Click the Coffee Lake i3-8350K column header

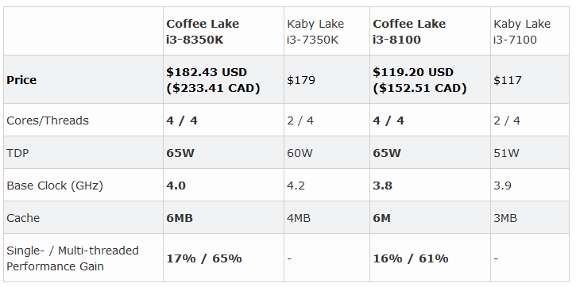(x=224, y=31)
